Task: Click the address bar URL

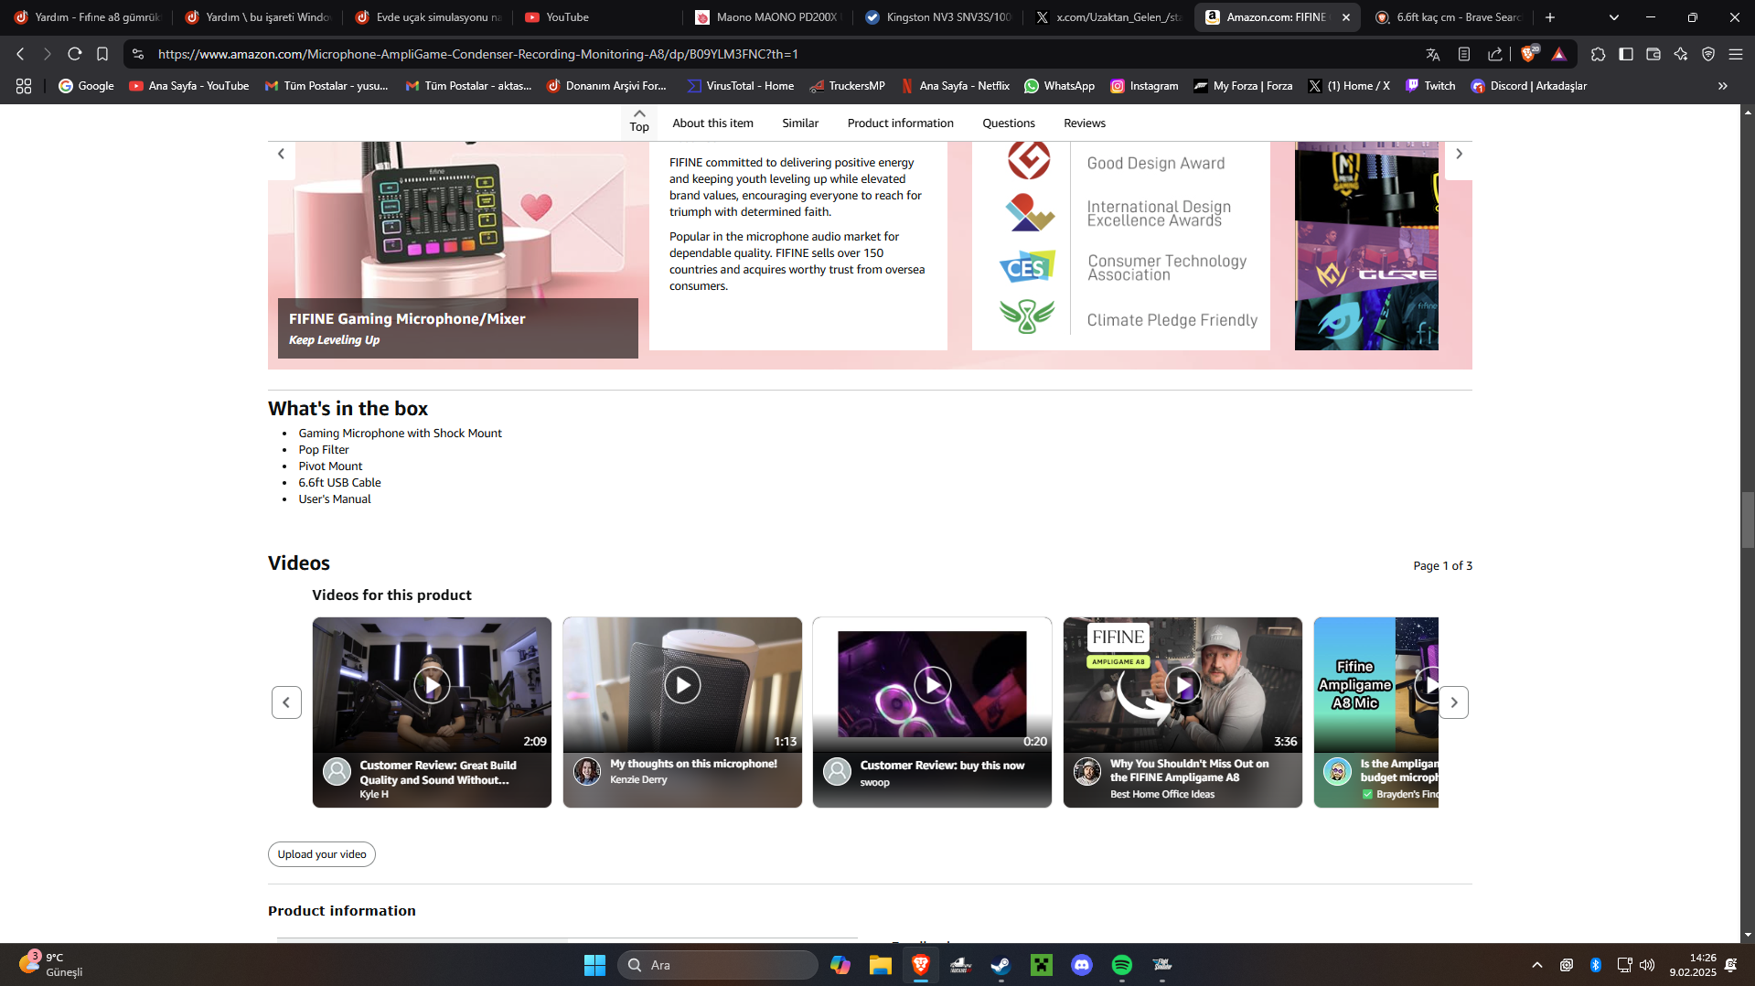Action: 478,54
